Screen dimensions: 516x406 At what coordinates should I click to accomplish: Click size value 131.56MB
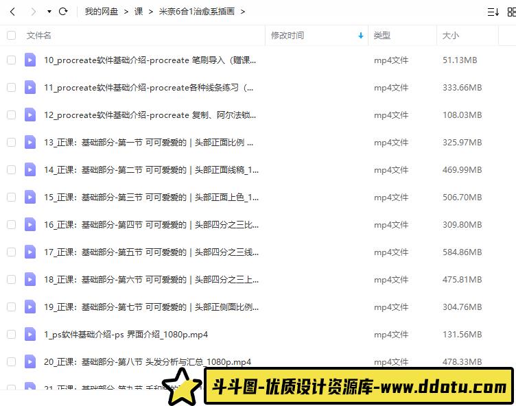(x=462, y=335)
